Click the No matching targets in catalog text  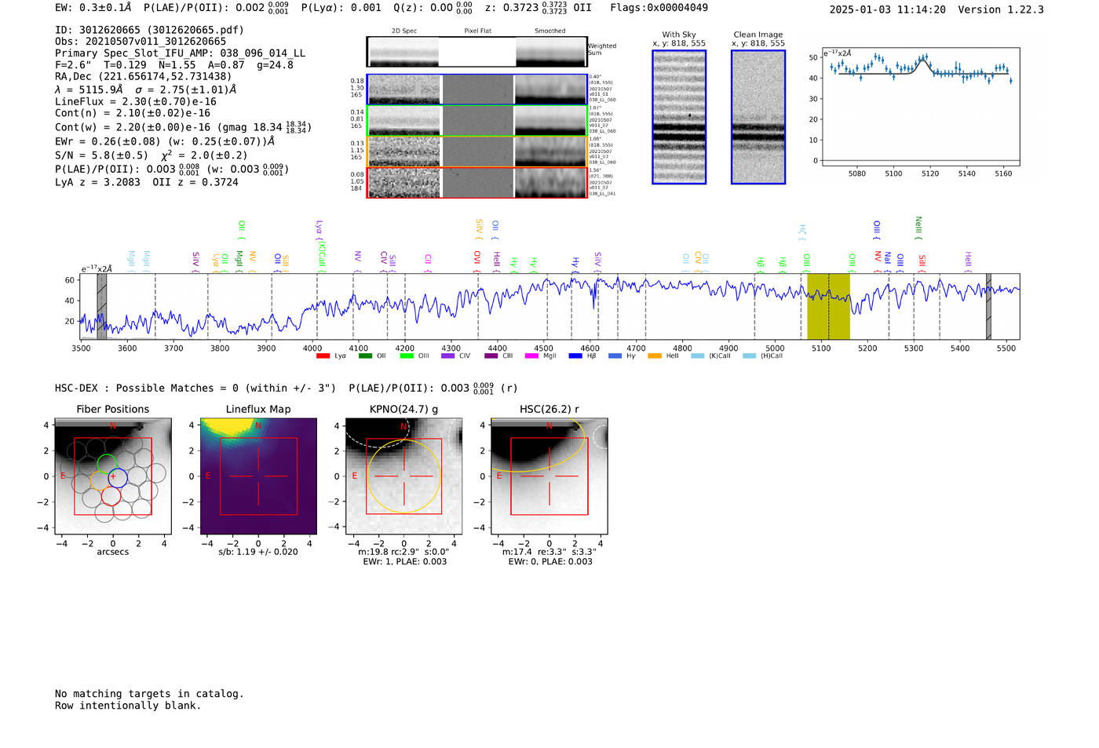[149, 694]
